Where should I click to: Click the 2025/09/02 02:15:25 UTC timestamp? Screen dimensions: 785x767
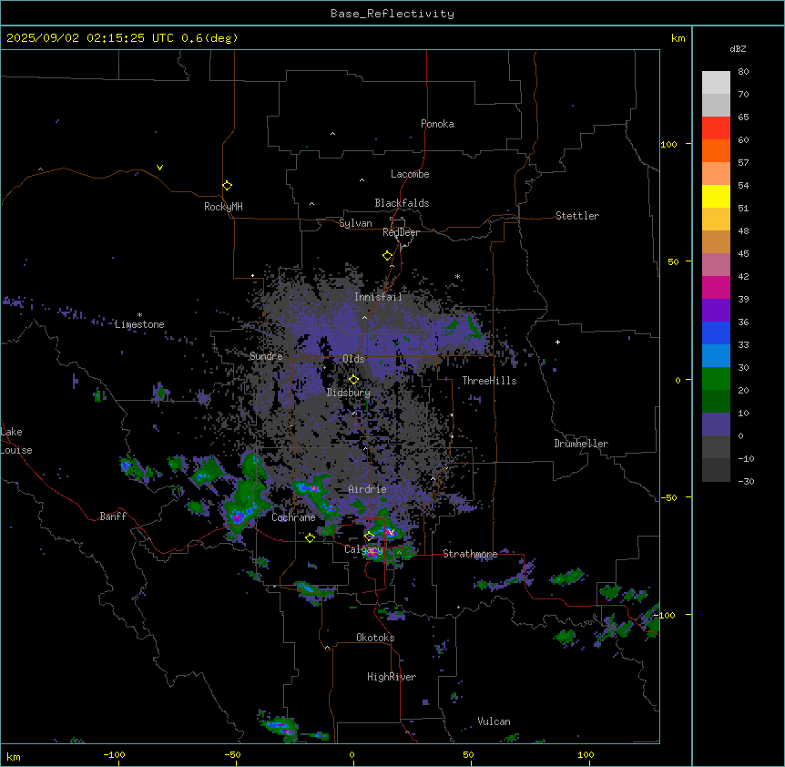(89, 38)
